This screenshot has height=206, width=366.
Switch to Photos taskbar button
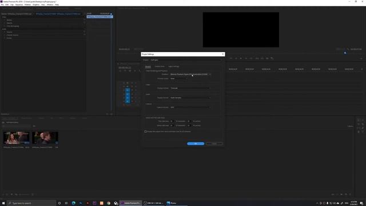click(177, 203)
